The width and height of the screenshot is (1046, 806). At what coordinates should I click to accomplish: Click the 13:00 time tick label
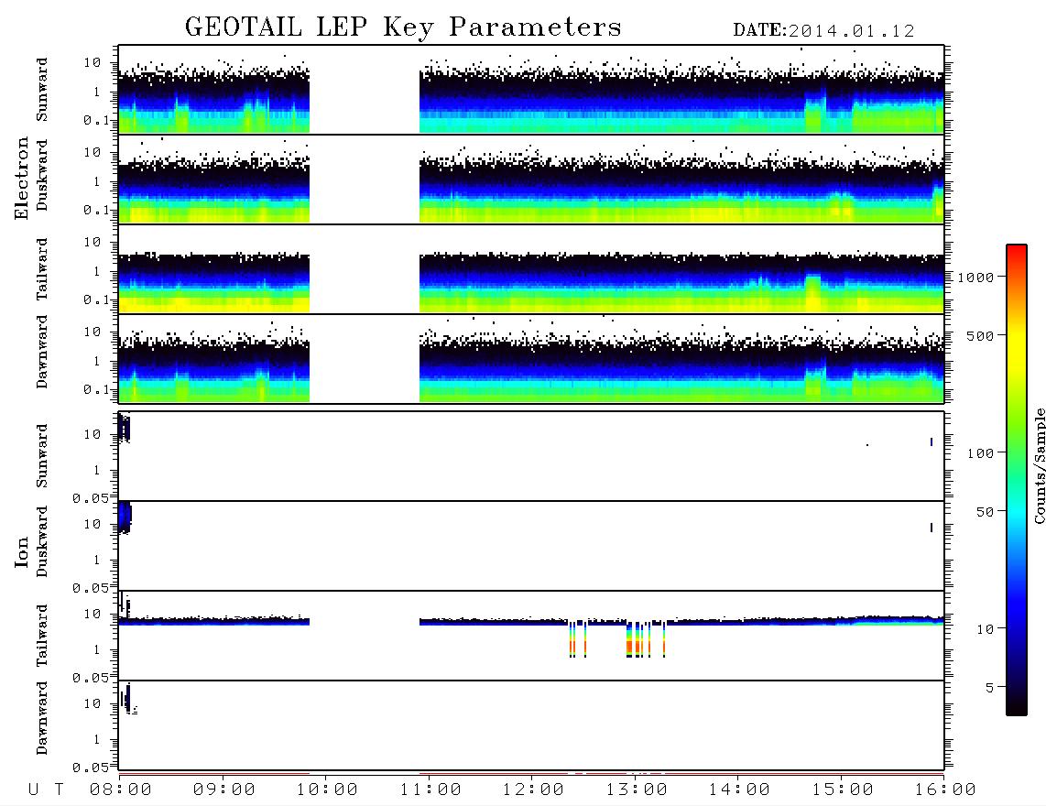click(637, 790)
